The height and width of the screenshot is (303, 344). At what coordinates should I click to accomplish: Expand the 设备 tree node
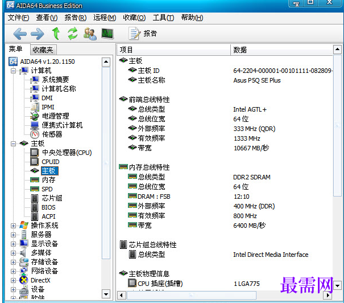pos(13,289)
